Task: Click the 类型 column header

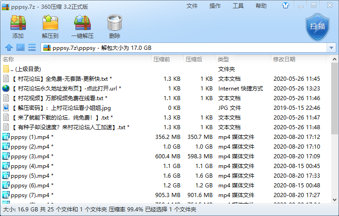Action: coord(223,60)
